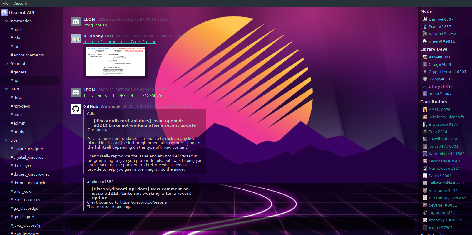The width and height of the screenshot is (472, 235).
Task: Open the File menu
Action: tap(5, 3)
